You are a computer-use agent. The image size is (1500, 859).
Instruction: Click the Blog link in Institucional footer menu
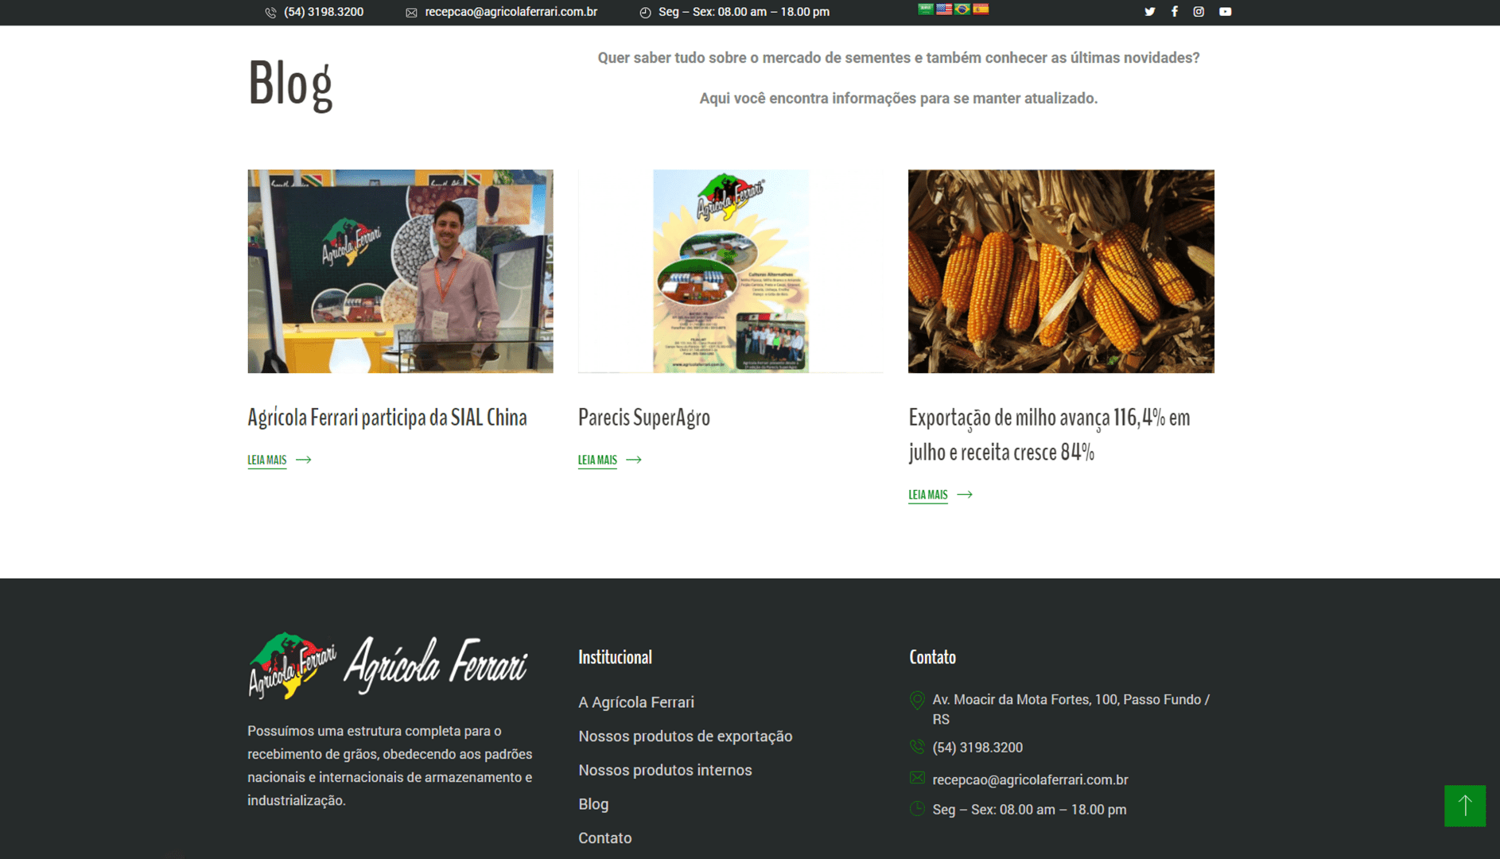pyautogui.click(x=593, y=804)
